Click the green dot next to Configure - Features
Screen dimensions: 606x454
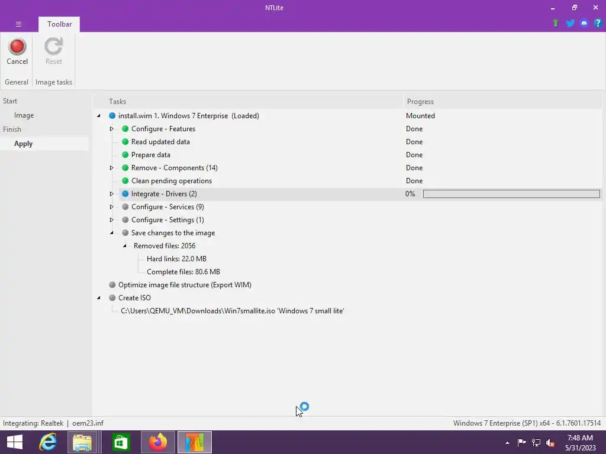coord(125,129)
